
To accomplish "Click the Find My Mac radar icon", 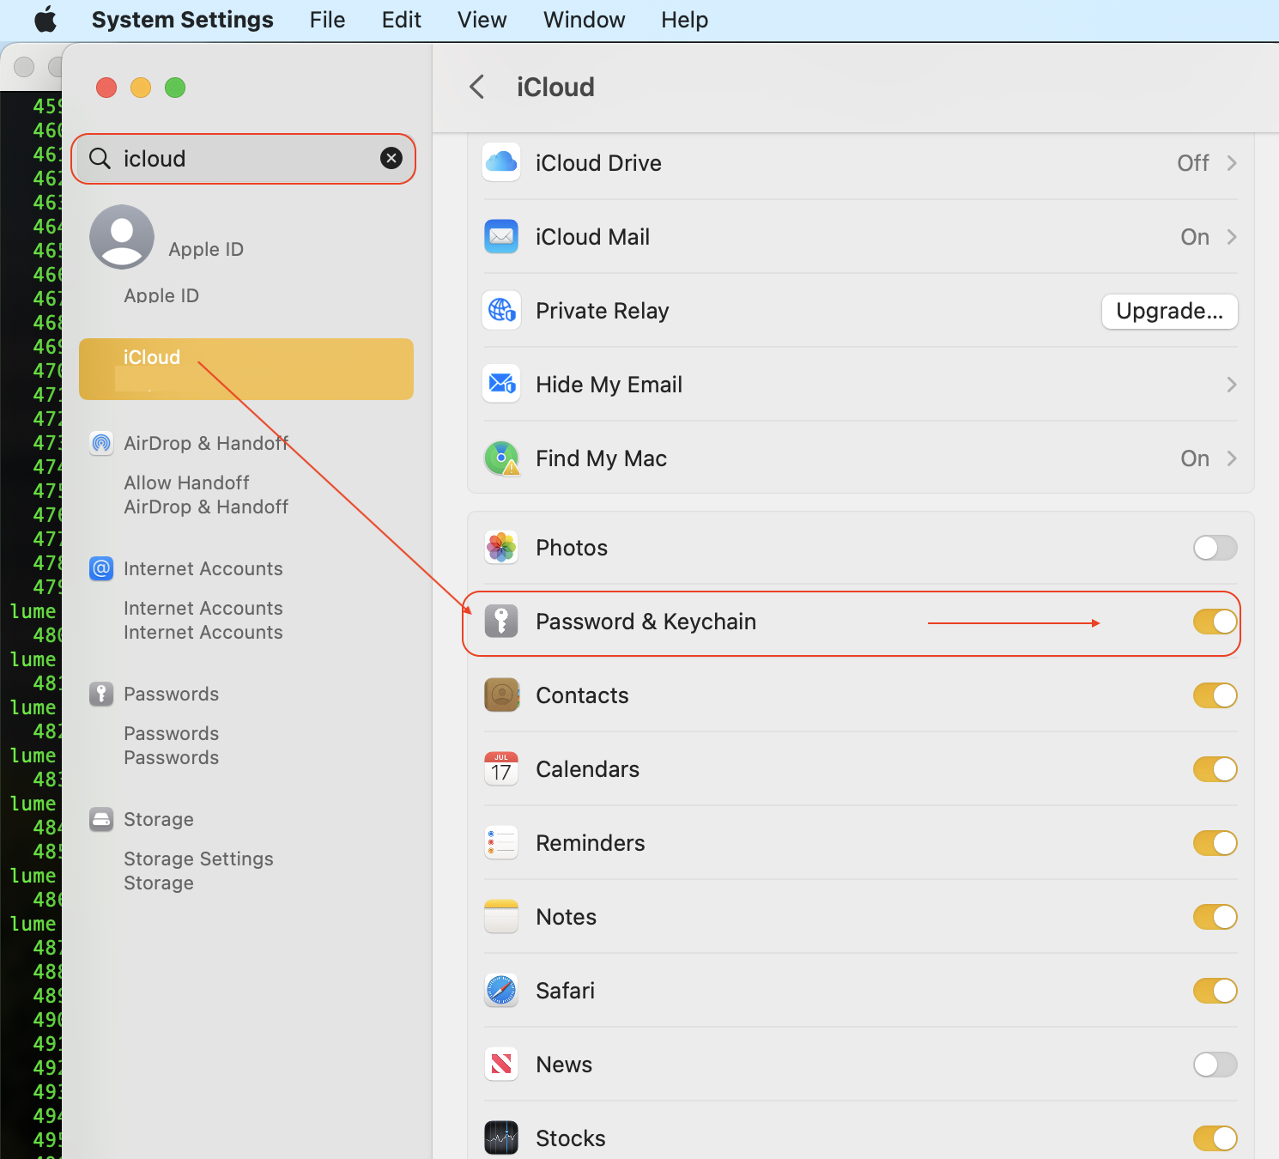I will pos(501,458).
